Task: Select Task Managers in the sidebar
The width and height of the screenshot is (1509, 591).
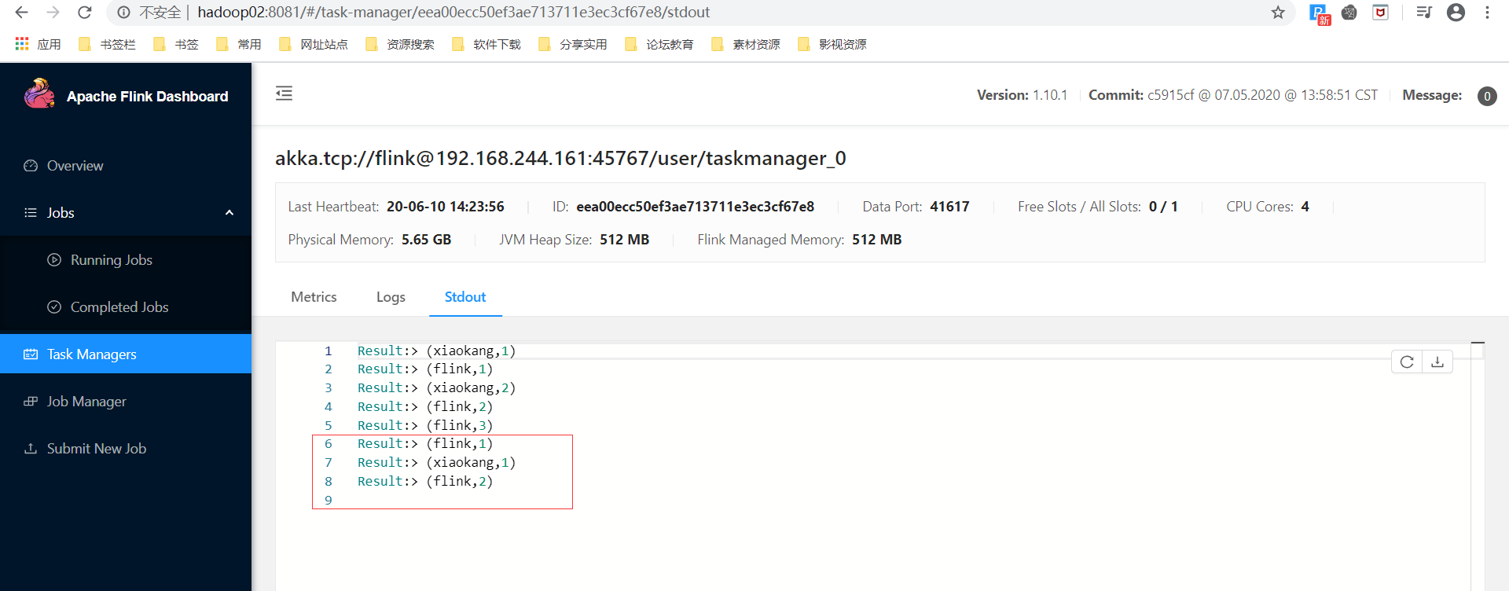Action: [126, 354]
